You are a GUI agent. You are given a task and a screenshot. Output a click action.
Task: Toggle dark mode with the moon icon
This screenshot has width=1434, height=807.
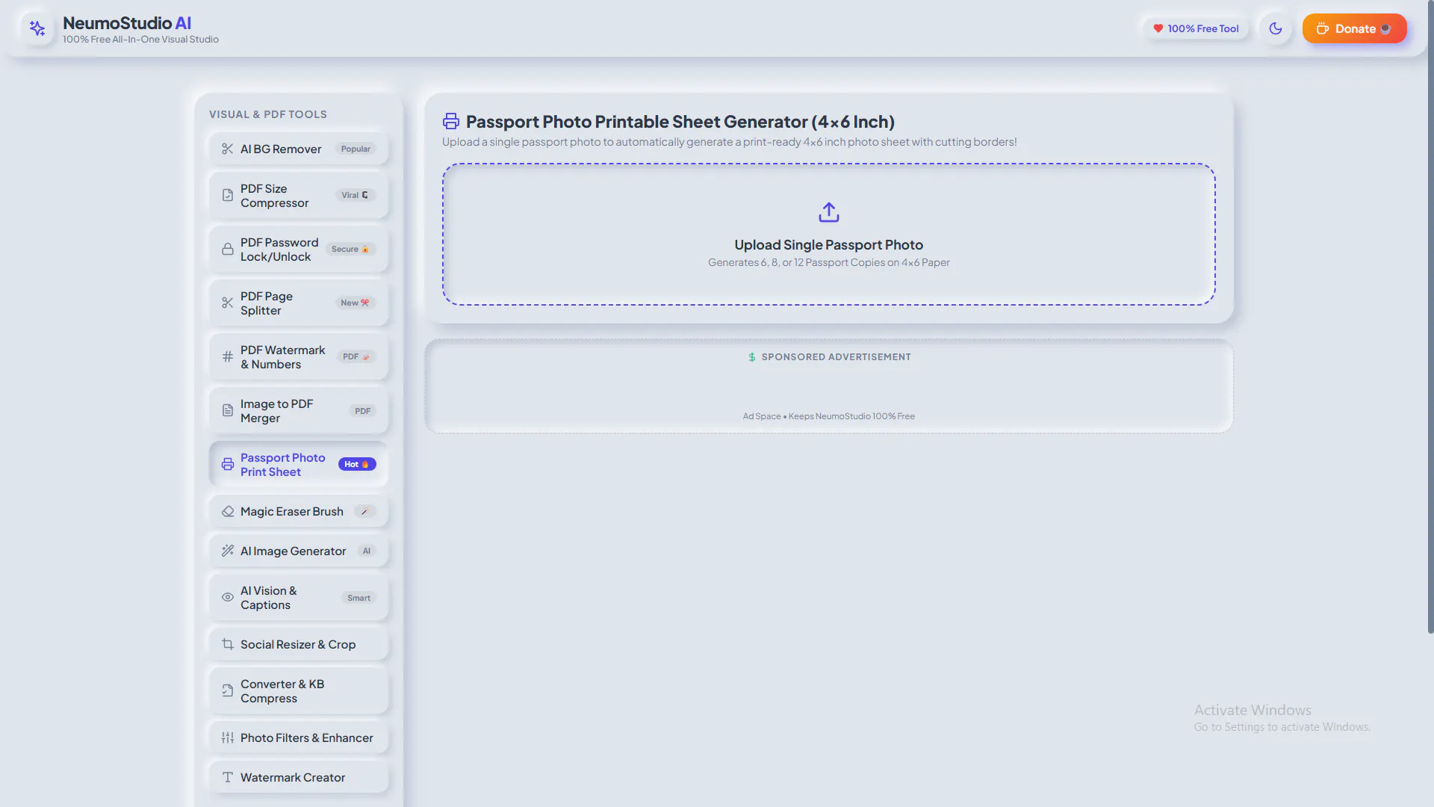(x=1276, y=28)
